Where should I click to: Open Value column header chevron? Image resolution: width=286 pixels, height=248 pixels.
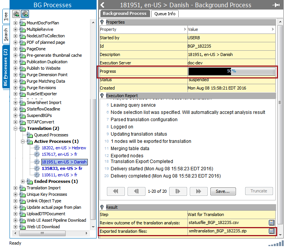click(273, 29)
